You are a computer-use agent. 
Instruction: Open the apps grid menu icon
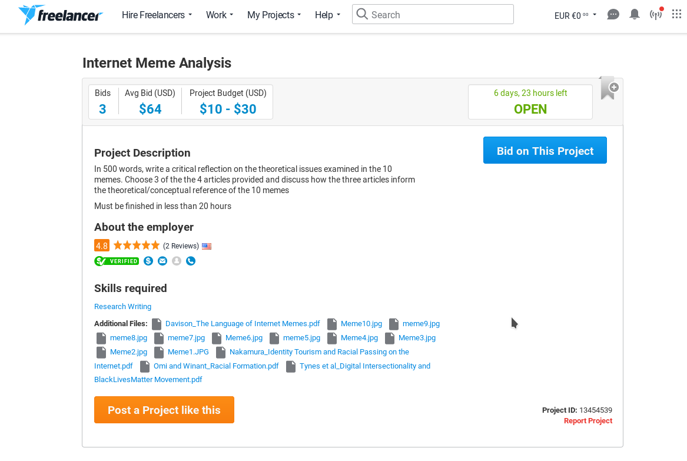(x=676, y=14)
